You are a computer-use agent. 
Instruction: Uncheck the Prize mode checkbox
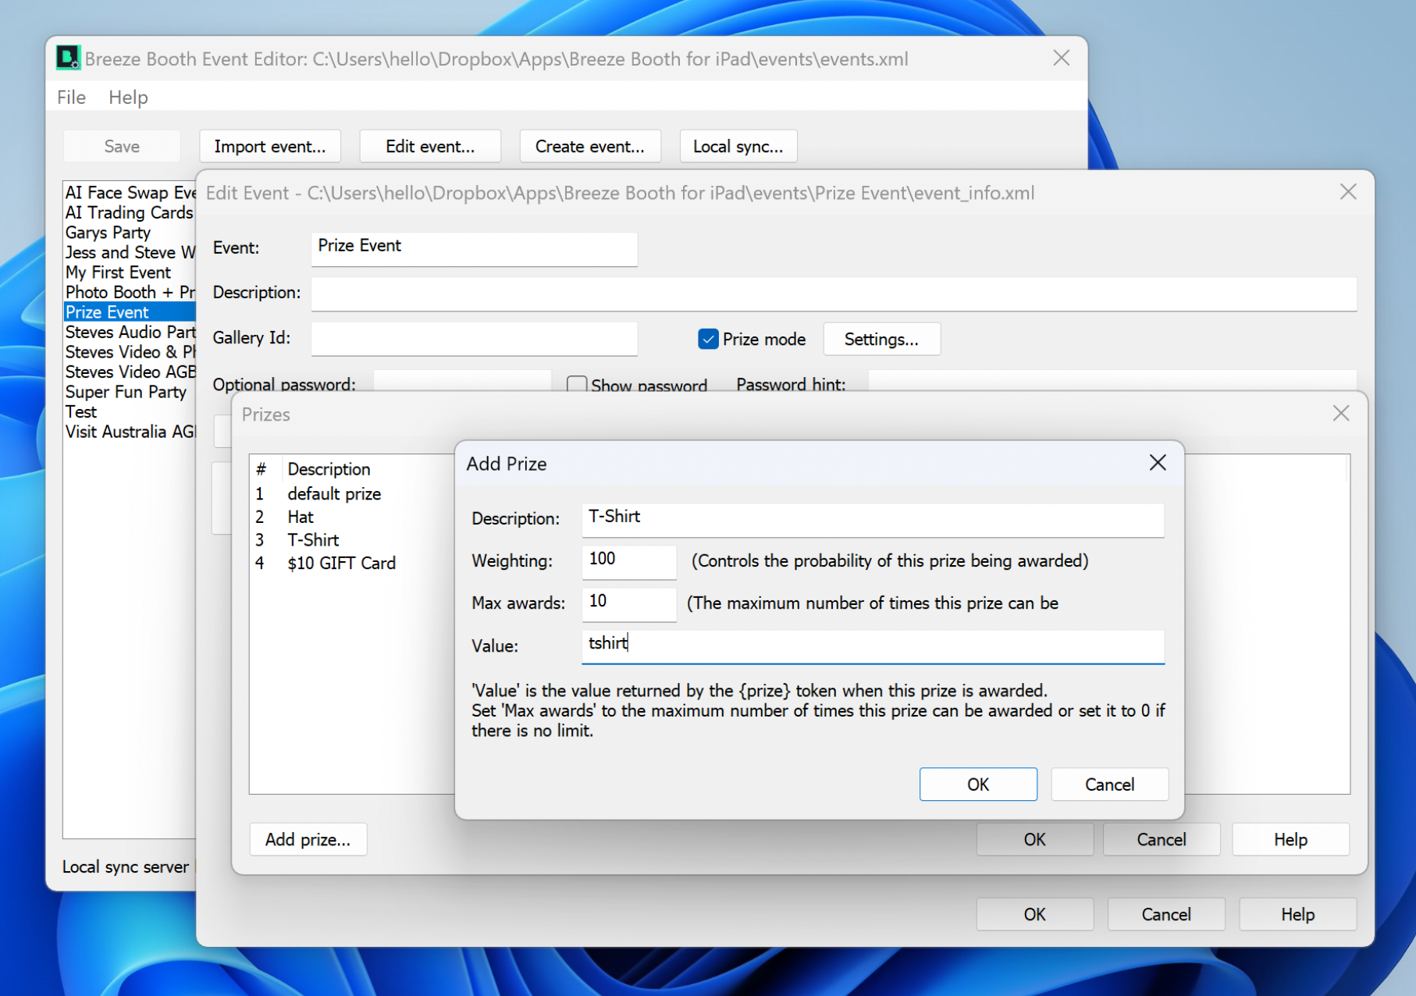[x=708, y=340]
